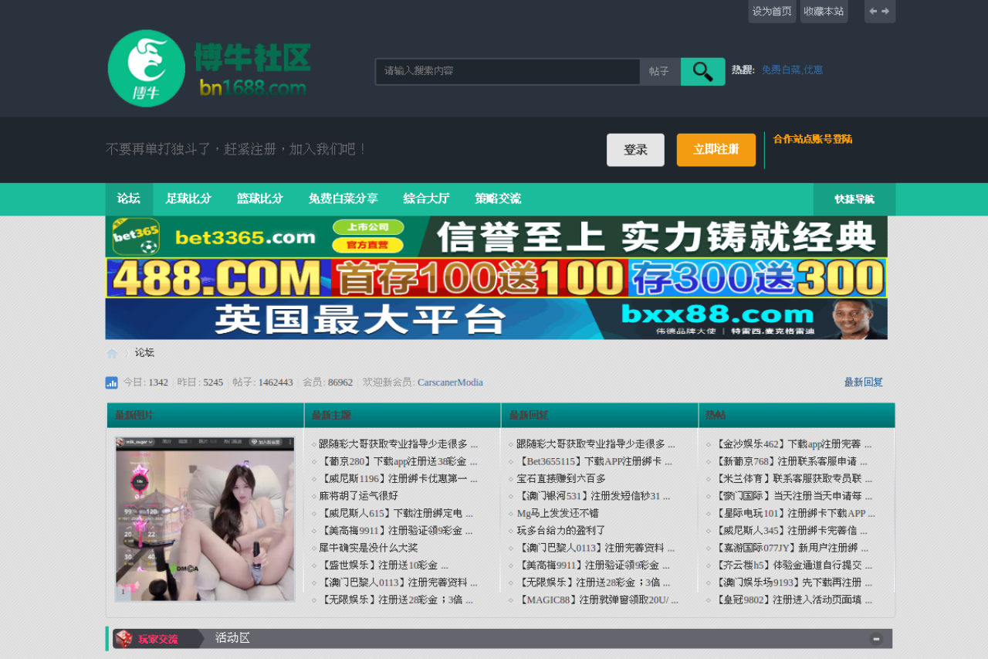The image size is (988, 659).
Task: Open post 【Bet3655115】下載APP注册绑卡
Action: (x=594, y=462)
